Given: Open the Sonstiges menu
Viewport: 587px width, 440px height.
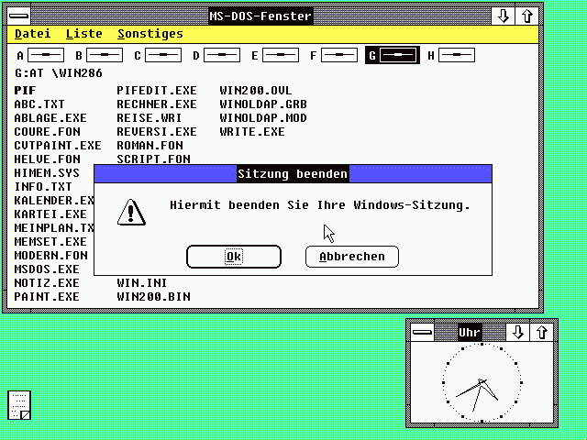Looking at the screenshot, I should 150,34.
